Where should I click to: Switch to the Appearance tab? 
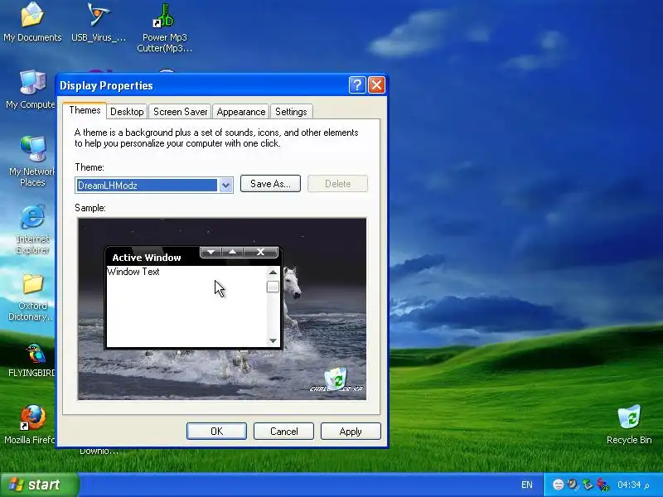tap(240, 112)
